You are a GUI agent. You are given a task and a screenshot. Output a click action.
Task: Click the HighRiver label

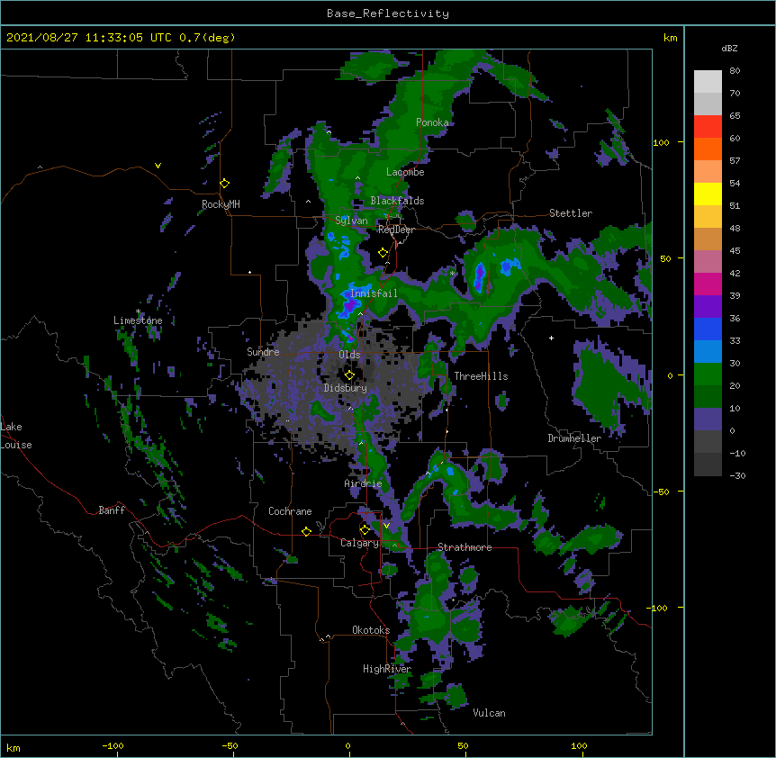tap(387, 669)
